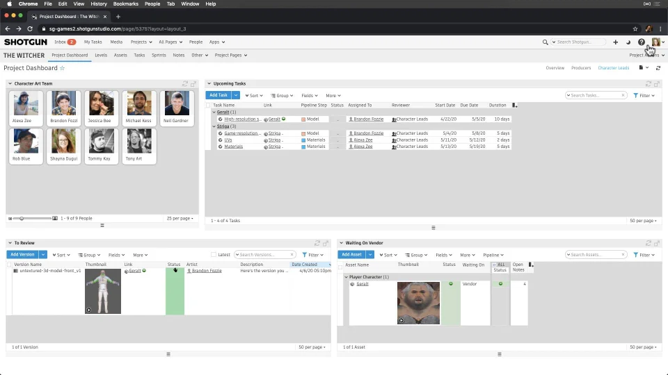Refresh the To Review widget
This screenshot has height=375, width=668.
tap(317, 243)
